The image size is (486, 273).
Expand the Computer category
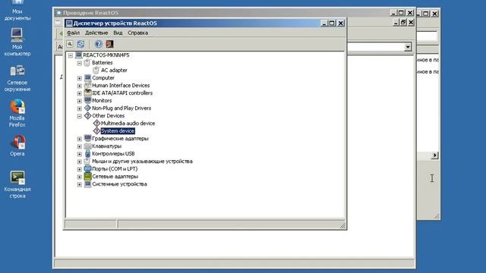click(x=79, y=78)
